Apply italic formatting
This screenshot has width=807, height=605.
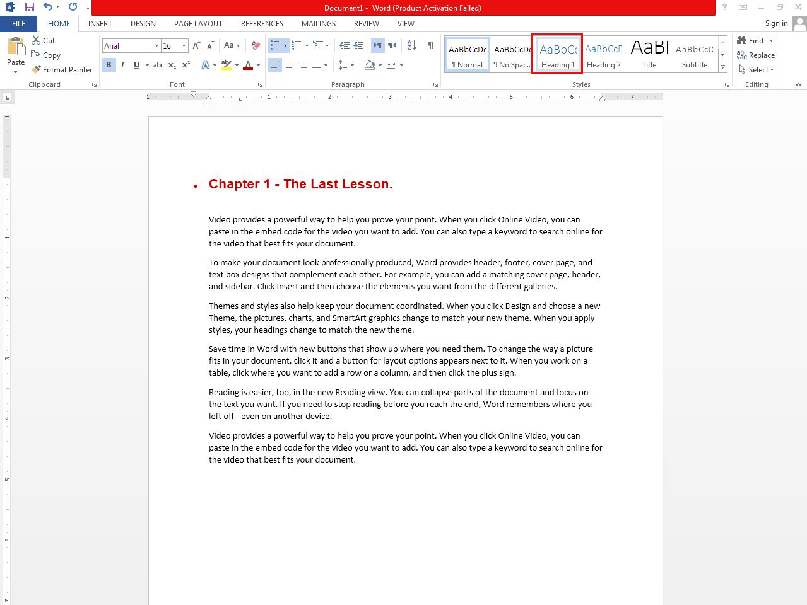pyautogui.click(x=122, y=64)
